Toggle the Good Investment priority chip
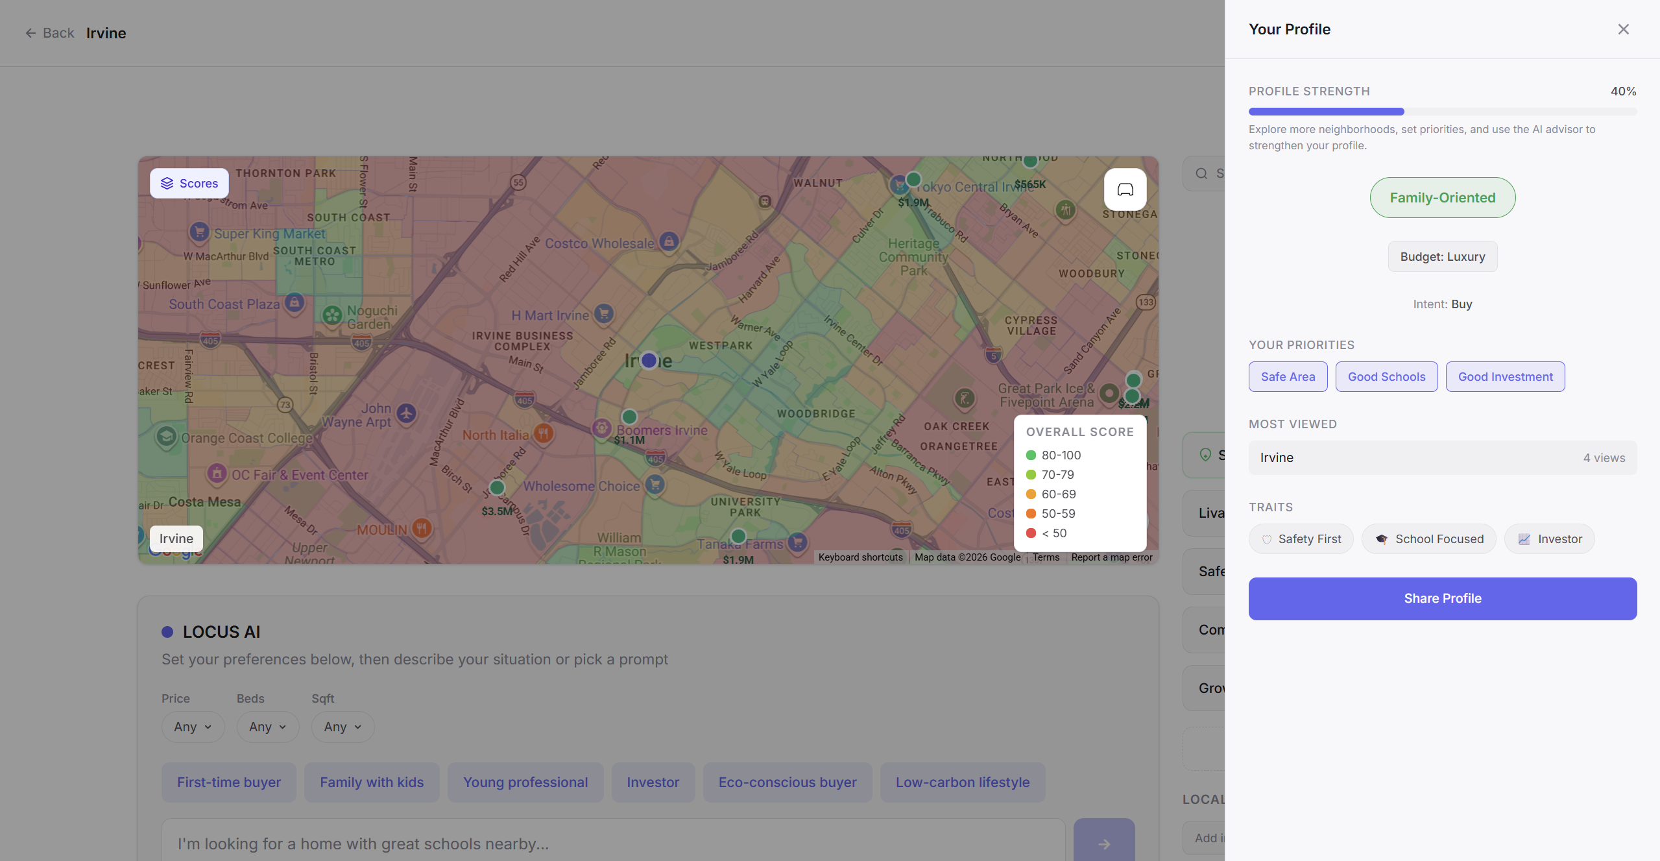This screenshot has height=861, width=1660. (1505, 377)
